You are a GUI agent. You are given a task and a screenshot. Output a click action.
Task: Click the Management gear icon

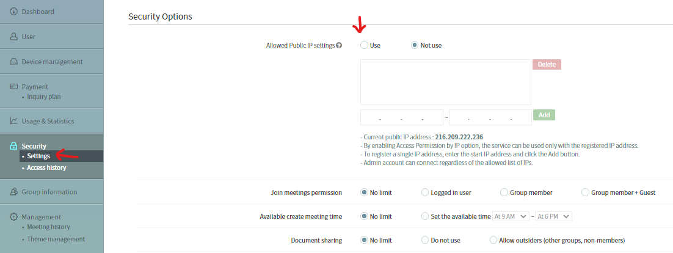click(13, 217)
